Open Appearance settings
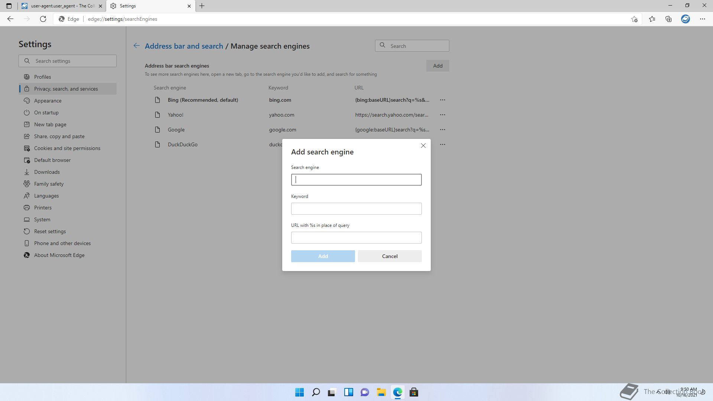713x401 pixels. tap(68, 101)
